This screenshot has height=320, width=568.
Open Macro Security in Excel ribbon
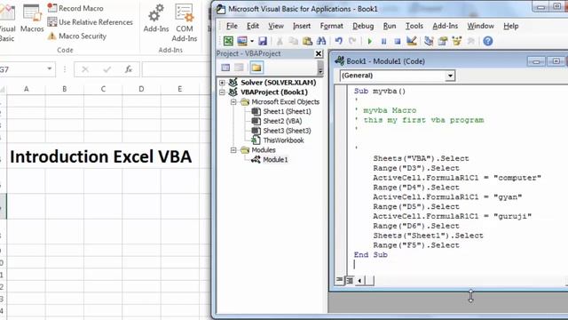coord(77,36)
